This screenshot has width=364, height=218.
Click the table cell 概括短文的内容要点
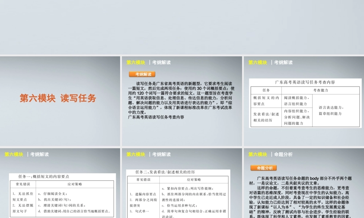tap(266, 101)
